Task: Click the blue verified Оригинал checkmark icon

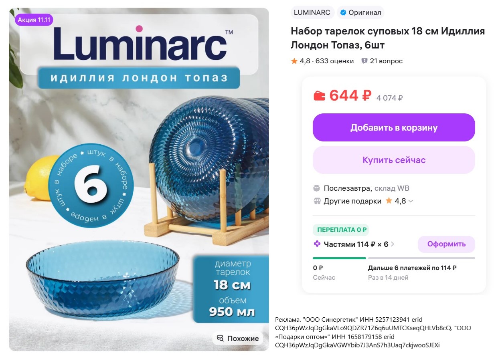Action: click(x=343, y=13)
